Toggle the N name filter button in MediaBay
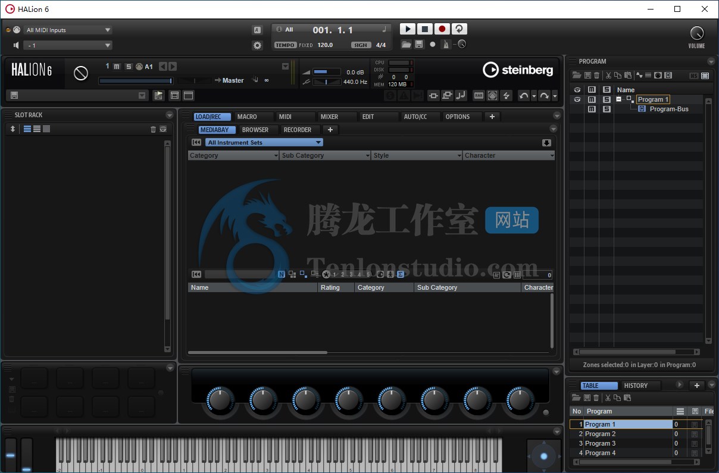The height and width of the screenshot is (473, 719). coord(282,274)
